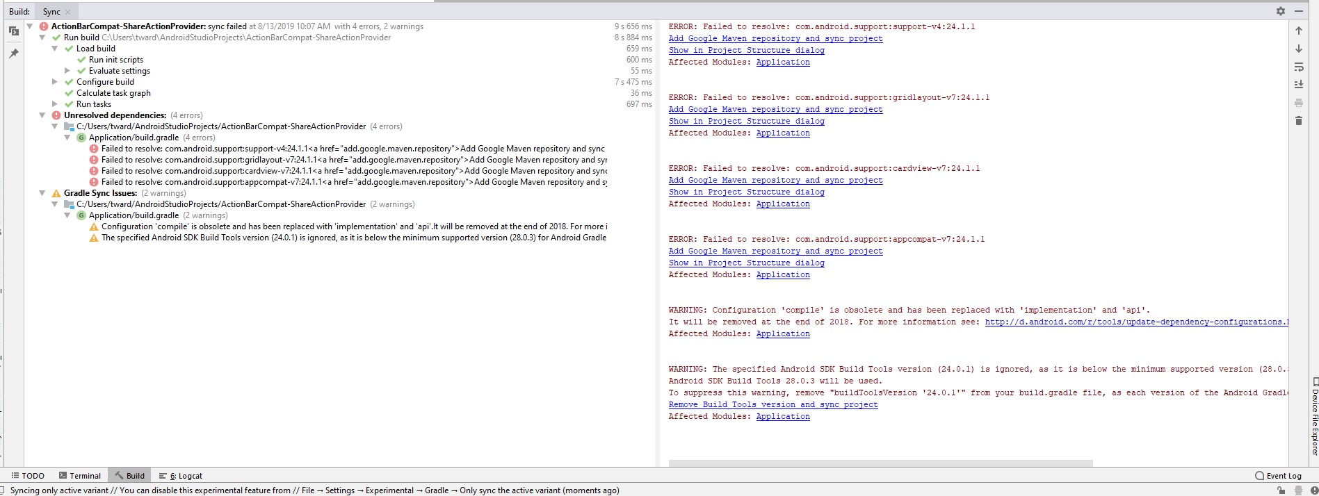Open Build panel settings gear
1319x496 pixels.
(1281, 11)
